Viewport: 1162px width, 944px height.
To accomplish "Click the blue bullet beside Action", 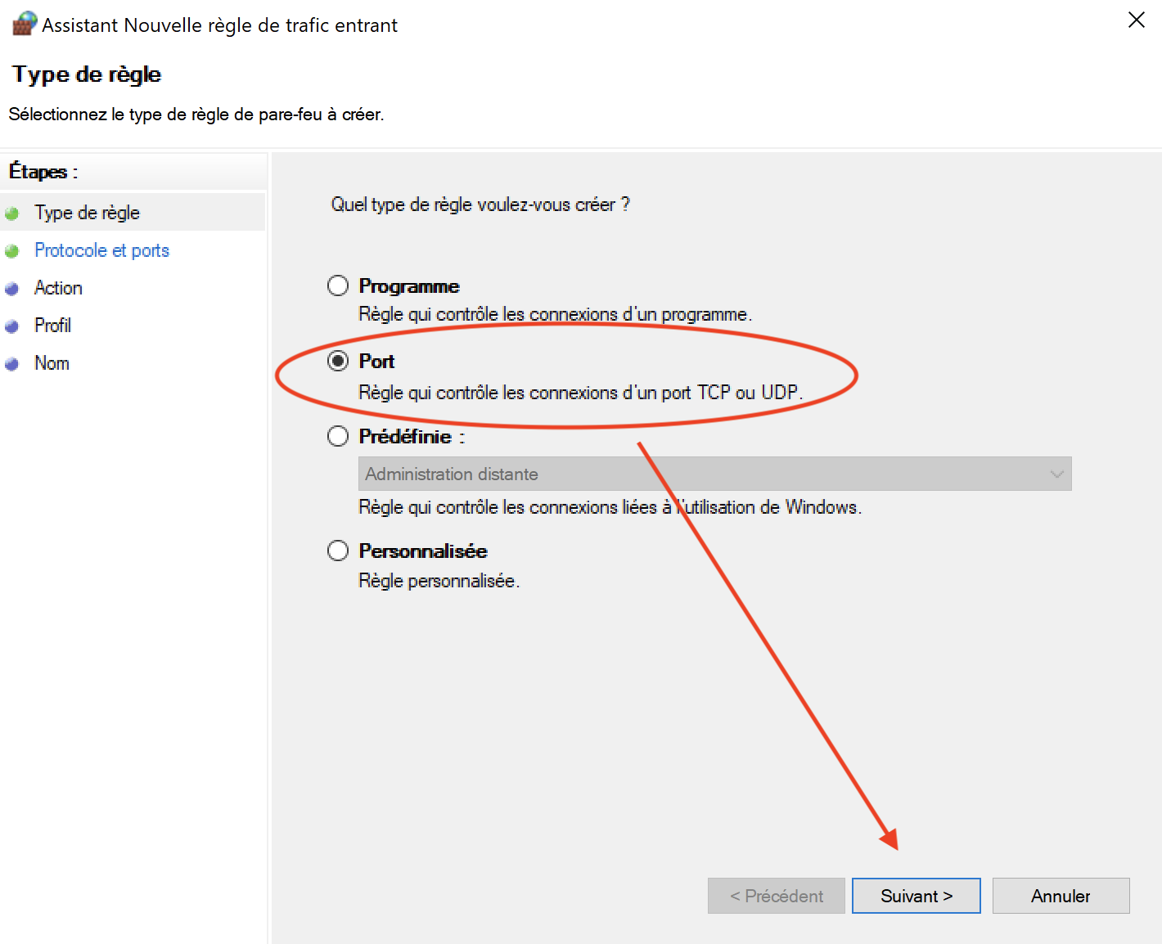I will click(x=11, y=289).
